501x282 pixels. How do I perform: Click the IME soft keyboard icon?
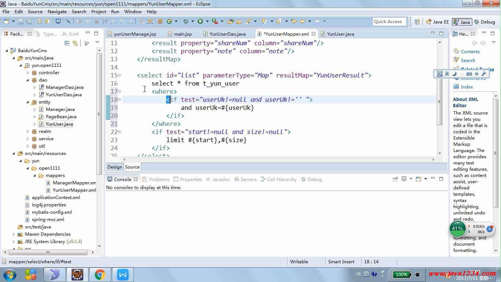(x=469, y=74)
